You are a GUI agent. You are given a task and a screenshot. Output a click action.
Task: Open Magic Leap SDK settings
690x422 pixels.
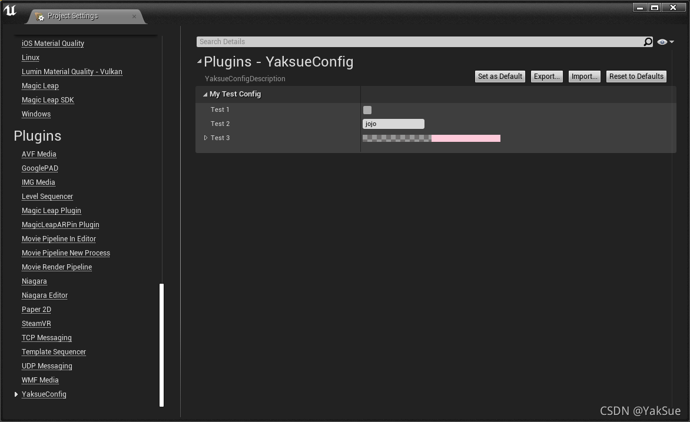tap(48, 100)
